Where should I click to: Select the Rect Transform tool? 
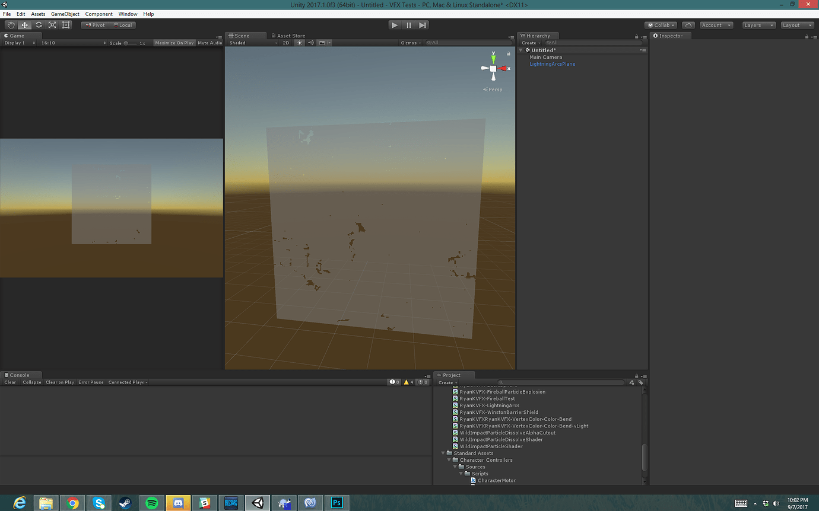click(66, 25)
